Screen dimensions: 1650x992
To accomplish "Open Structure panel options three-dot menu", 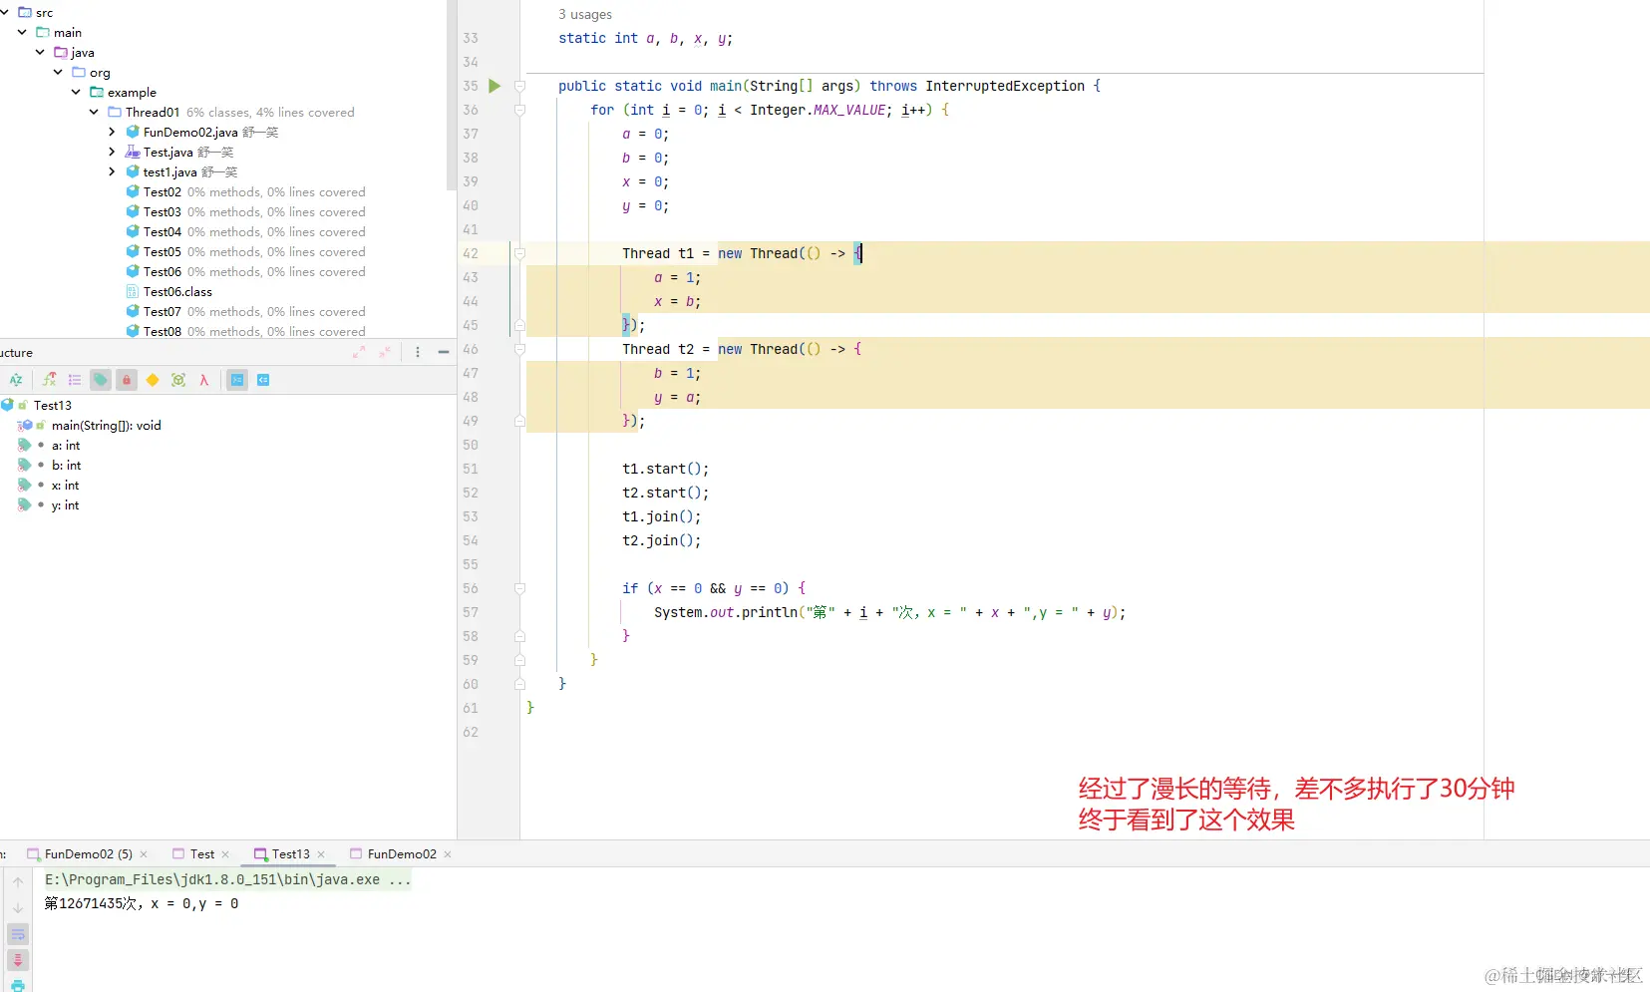I will point(418,352).
